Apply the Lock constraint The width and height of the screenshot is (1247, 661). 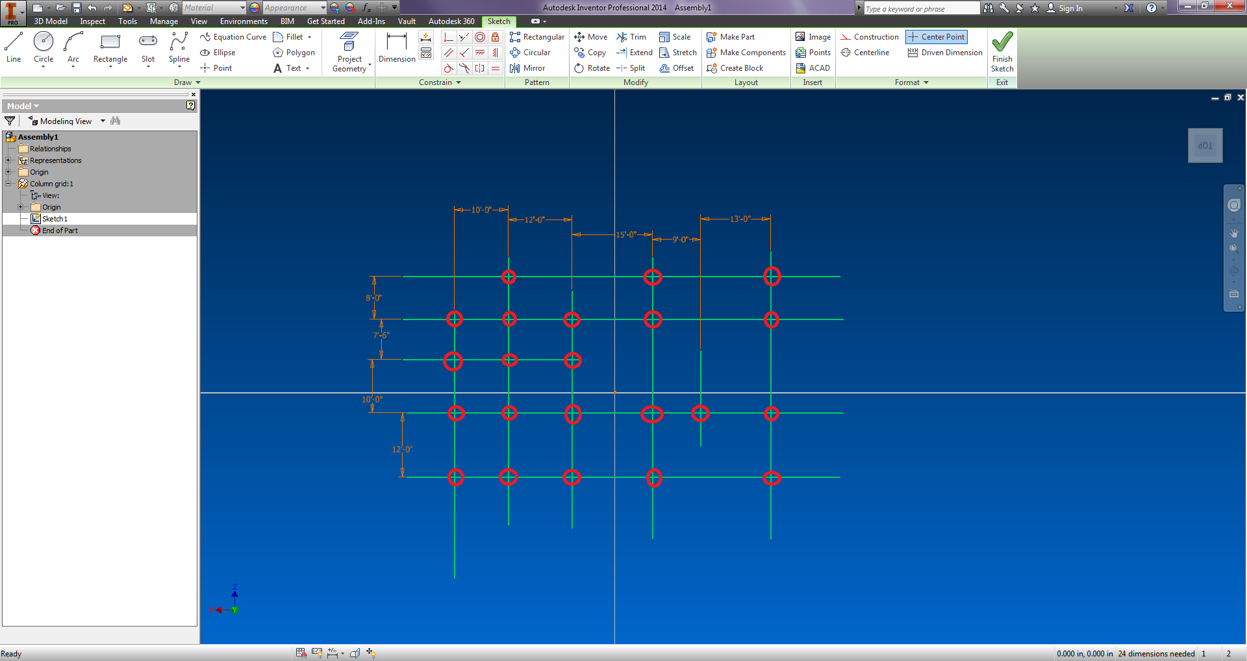point(496,37)
